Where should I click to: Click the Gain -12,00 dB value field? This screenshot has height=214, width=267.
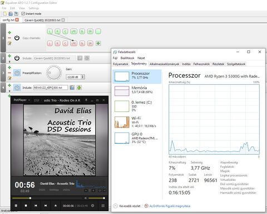tap(73, 77)
